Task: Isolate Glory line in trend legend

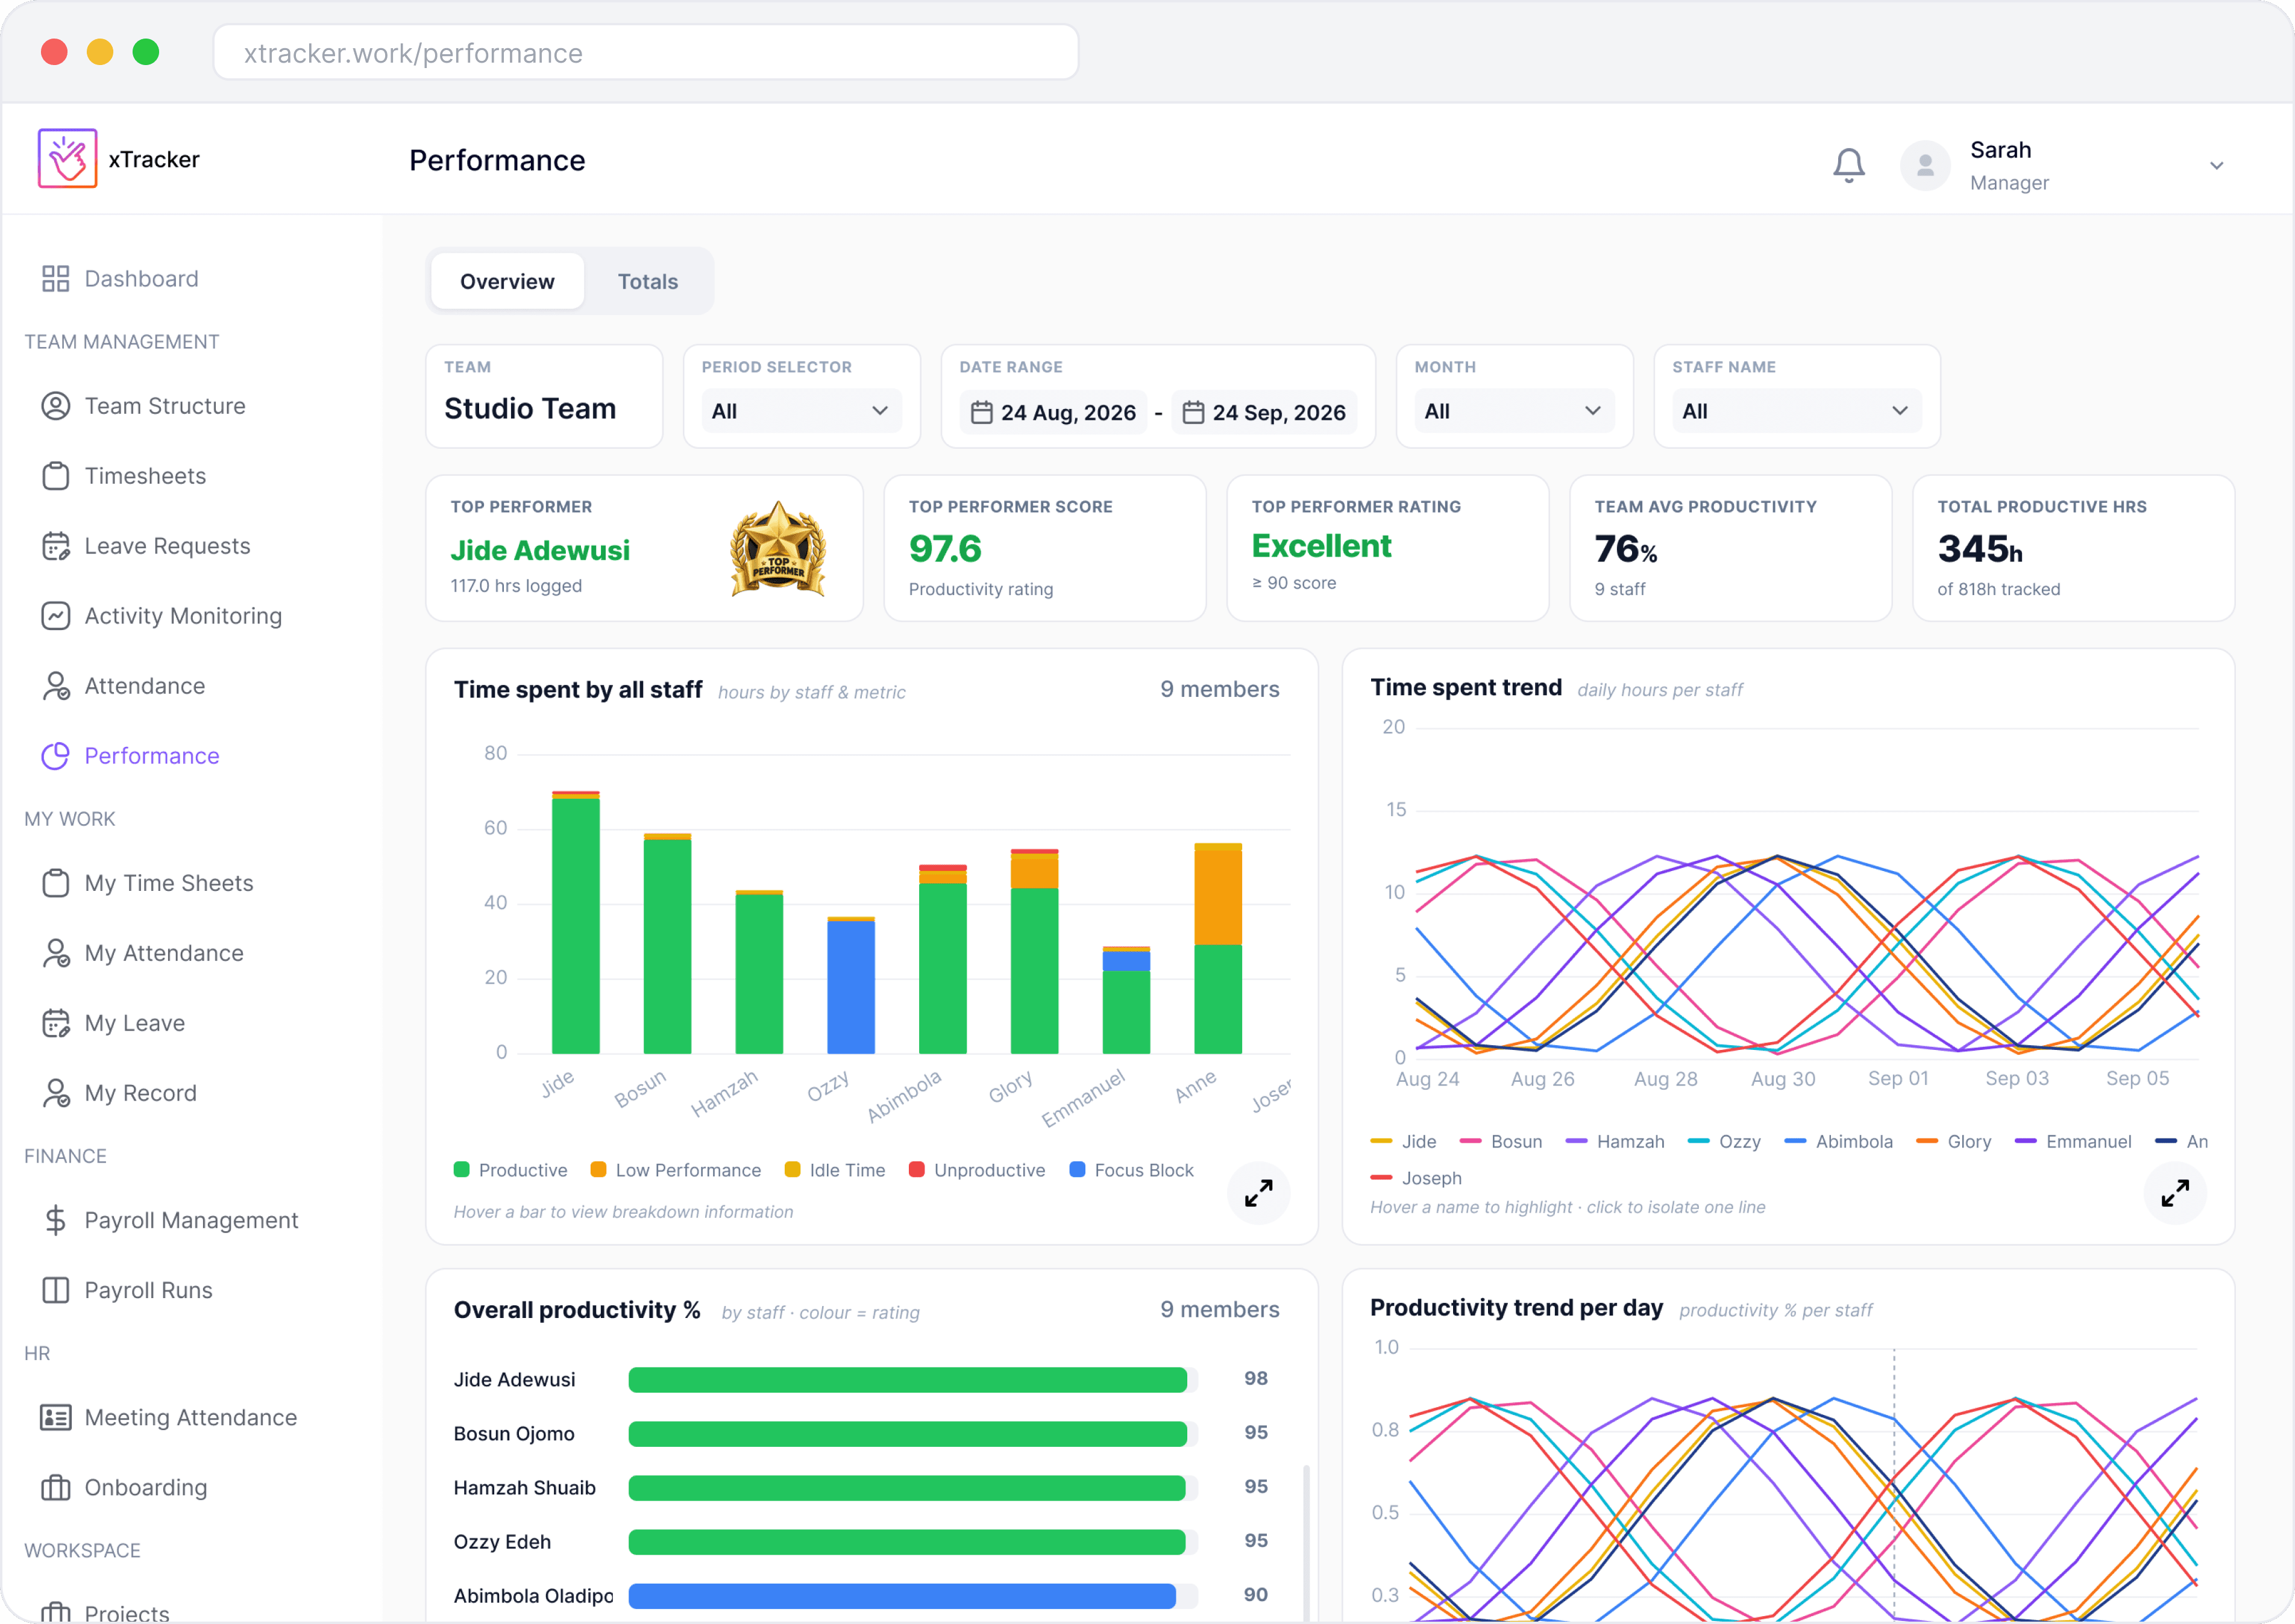Action: click(1953, 1142)
